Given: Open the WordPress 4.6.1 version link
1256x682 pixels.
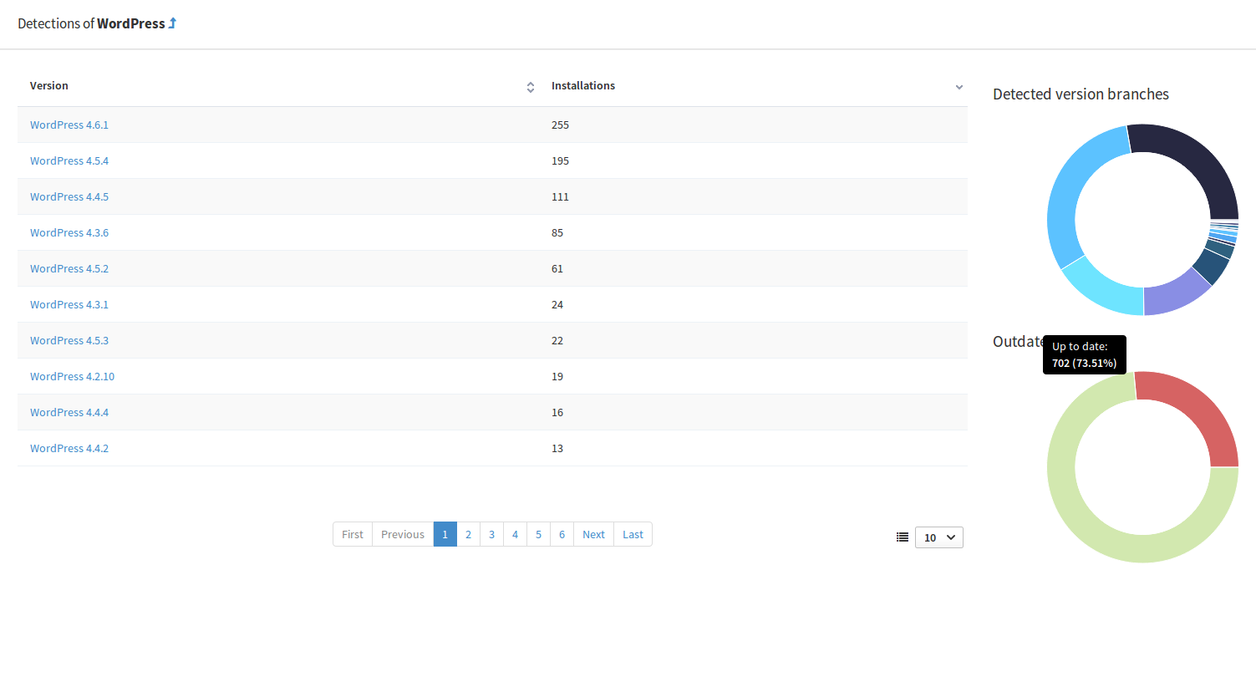Looking at the screenshot, I should pyautogui.click(x=69, y=125).
